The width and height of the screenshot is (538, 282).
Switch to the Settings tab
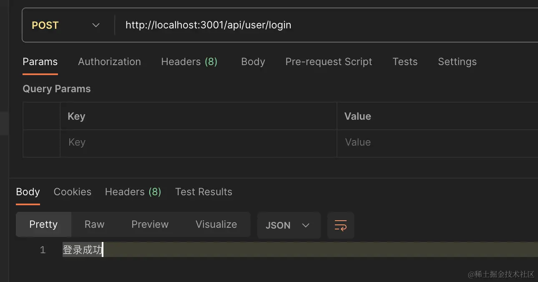457,62
